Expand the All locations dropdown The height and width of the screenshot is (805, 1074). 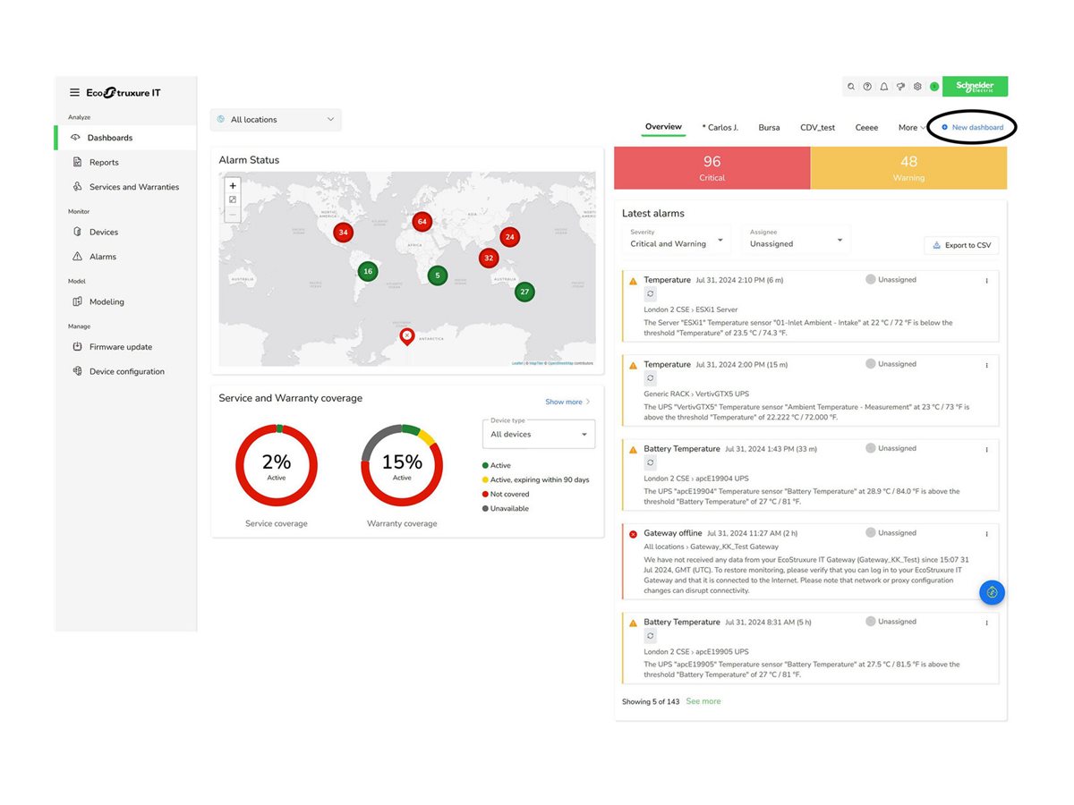[x=276, y=120]
